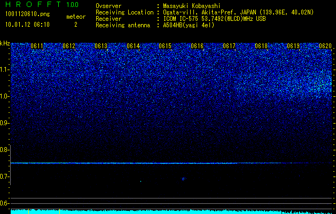Click the 0616 time marker
This screenshot has width=336, height=214.
coord(197,46)
